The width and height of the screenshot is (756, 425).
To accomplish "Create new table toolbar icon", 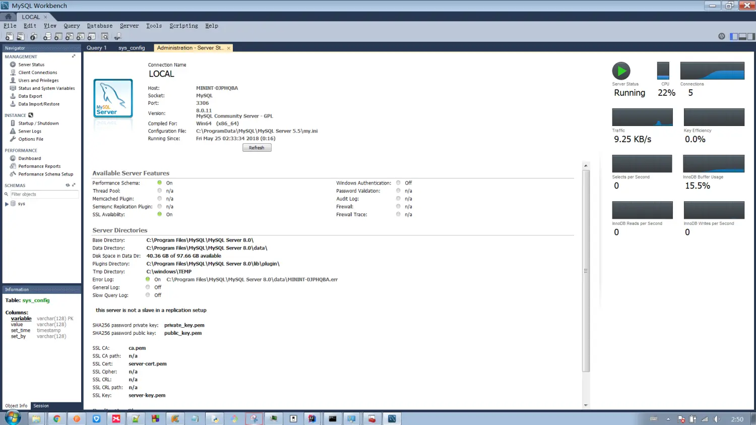I will [58, 36].
